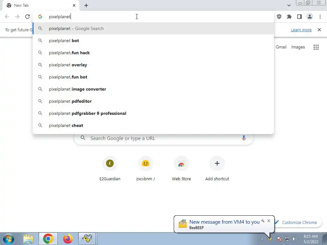Click the Add shortcut button

(217, 169)
